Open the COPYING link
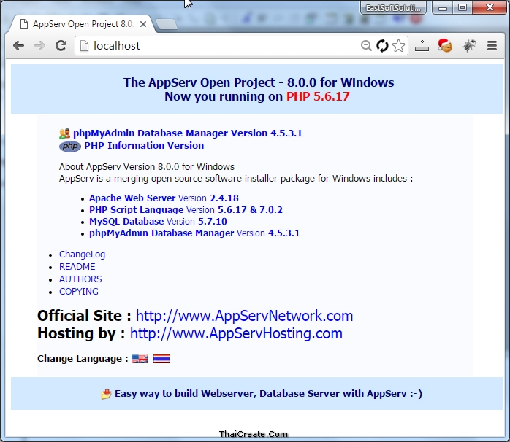Image resolution: width=510 pixels, height=442 pixels. (x=79, y=292)
